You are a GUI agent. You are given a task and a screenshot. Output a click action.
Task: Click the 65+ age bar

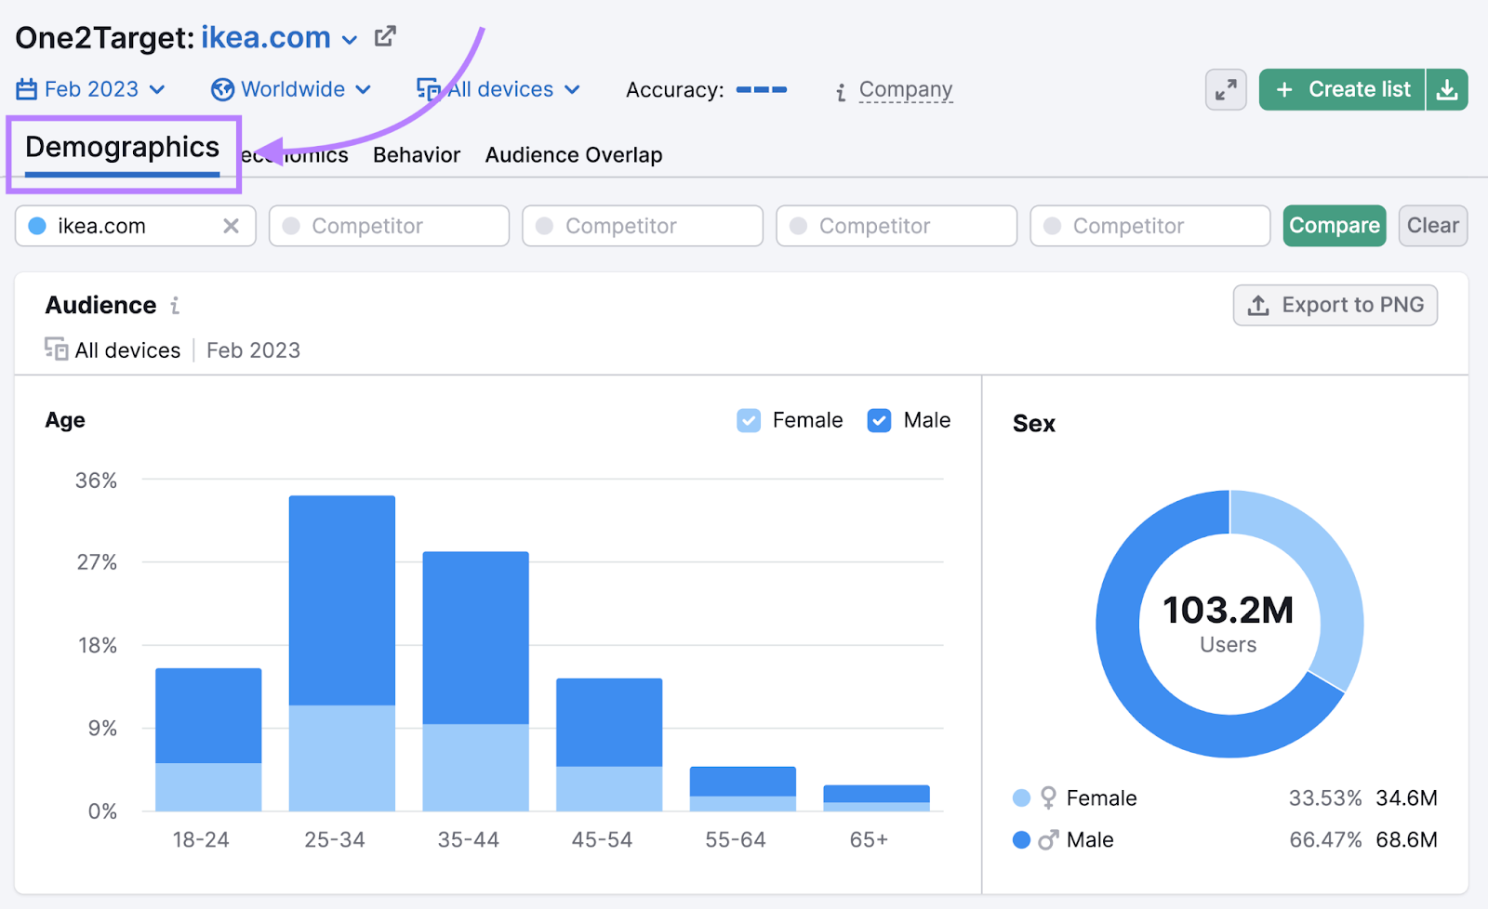tap(876, 798)
